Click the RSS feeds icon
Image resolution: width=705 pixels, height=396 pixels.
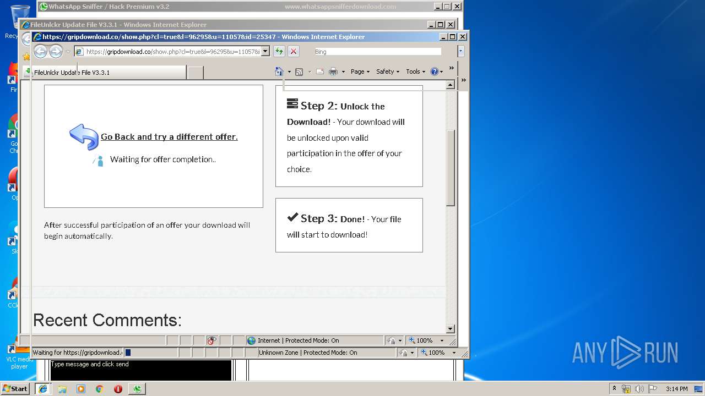299,71
